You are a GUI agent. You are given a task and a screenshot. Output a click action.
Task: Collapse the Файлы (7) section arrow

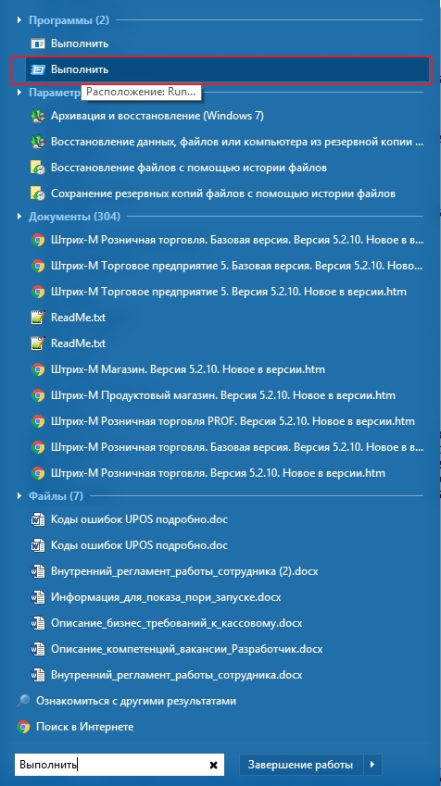coord(19,496)
